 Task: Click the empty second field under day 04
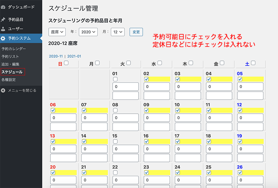tap(219, 96)
